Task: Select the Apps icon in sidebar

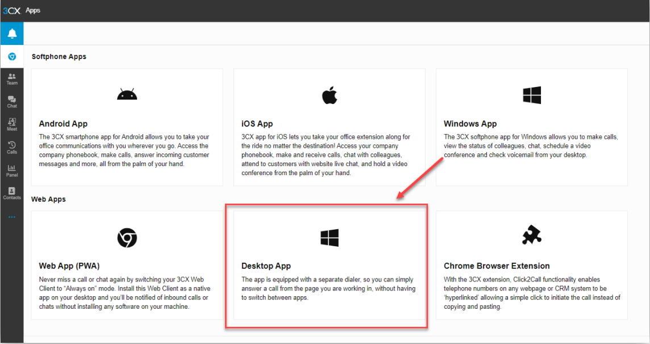Action: (12, 56)
